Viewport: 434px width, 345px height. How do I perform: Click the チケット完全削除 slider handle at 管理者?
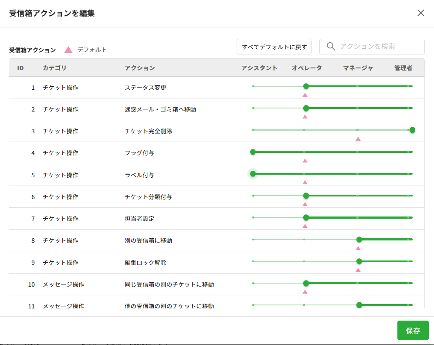[x=412, y=130]
